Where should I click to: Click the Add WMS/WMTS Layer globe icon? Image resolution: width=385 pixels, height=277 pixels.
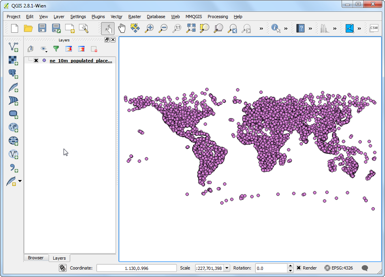(x=13, y=128)
